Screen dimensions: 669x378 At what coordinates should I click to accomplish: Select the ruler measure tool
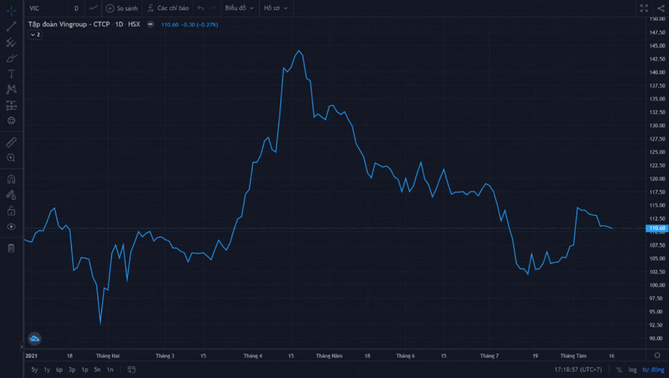12,142
